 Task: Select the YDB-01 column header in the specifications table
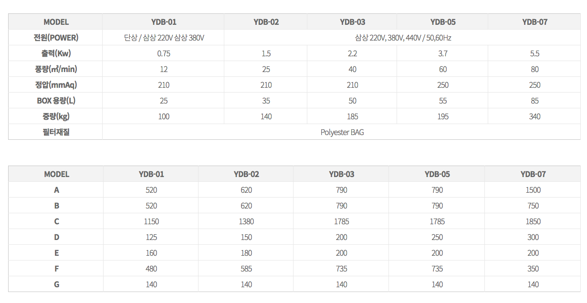pos(163,22)
